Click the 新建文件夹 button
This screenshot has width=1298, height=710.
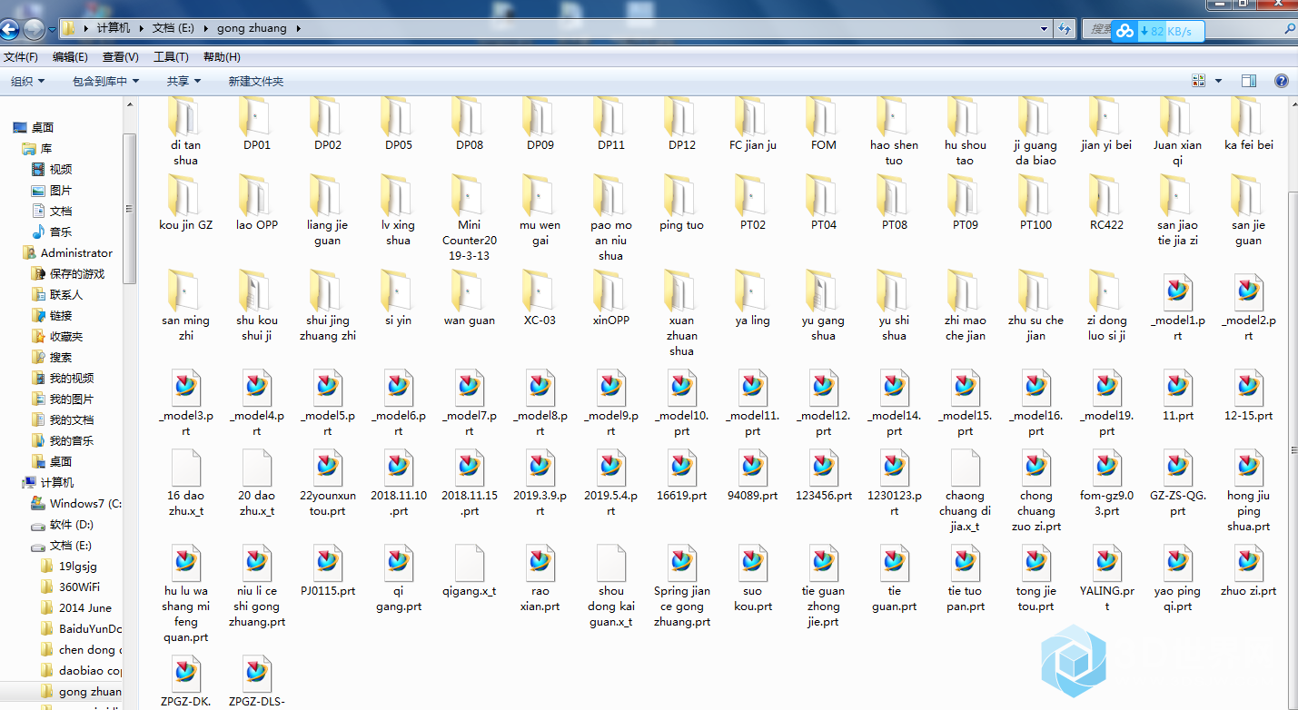pos(256,81)
